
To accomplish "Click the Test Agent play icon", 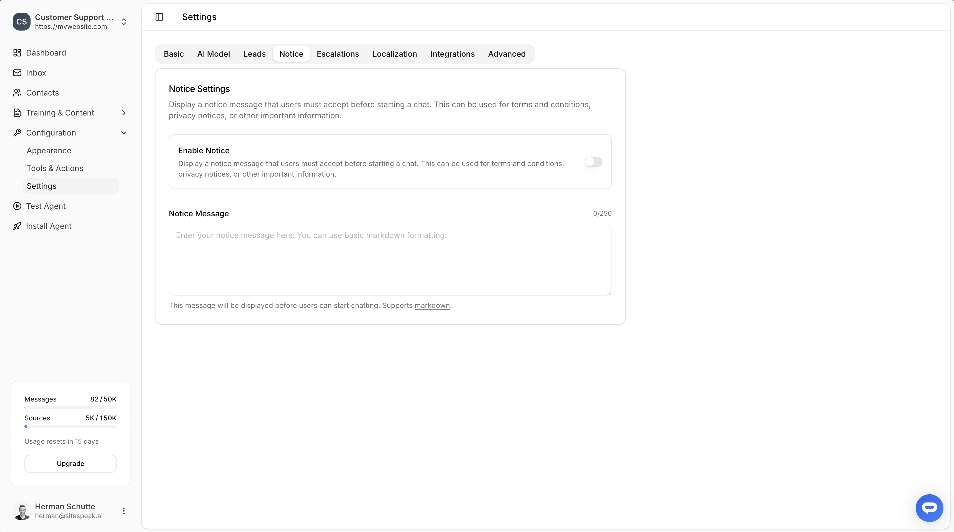I will pos(17,206).
